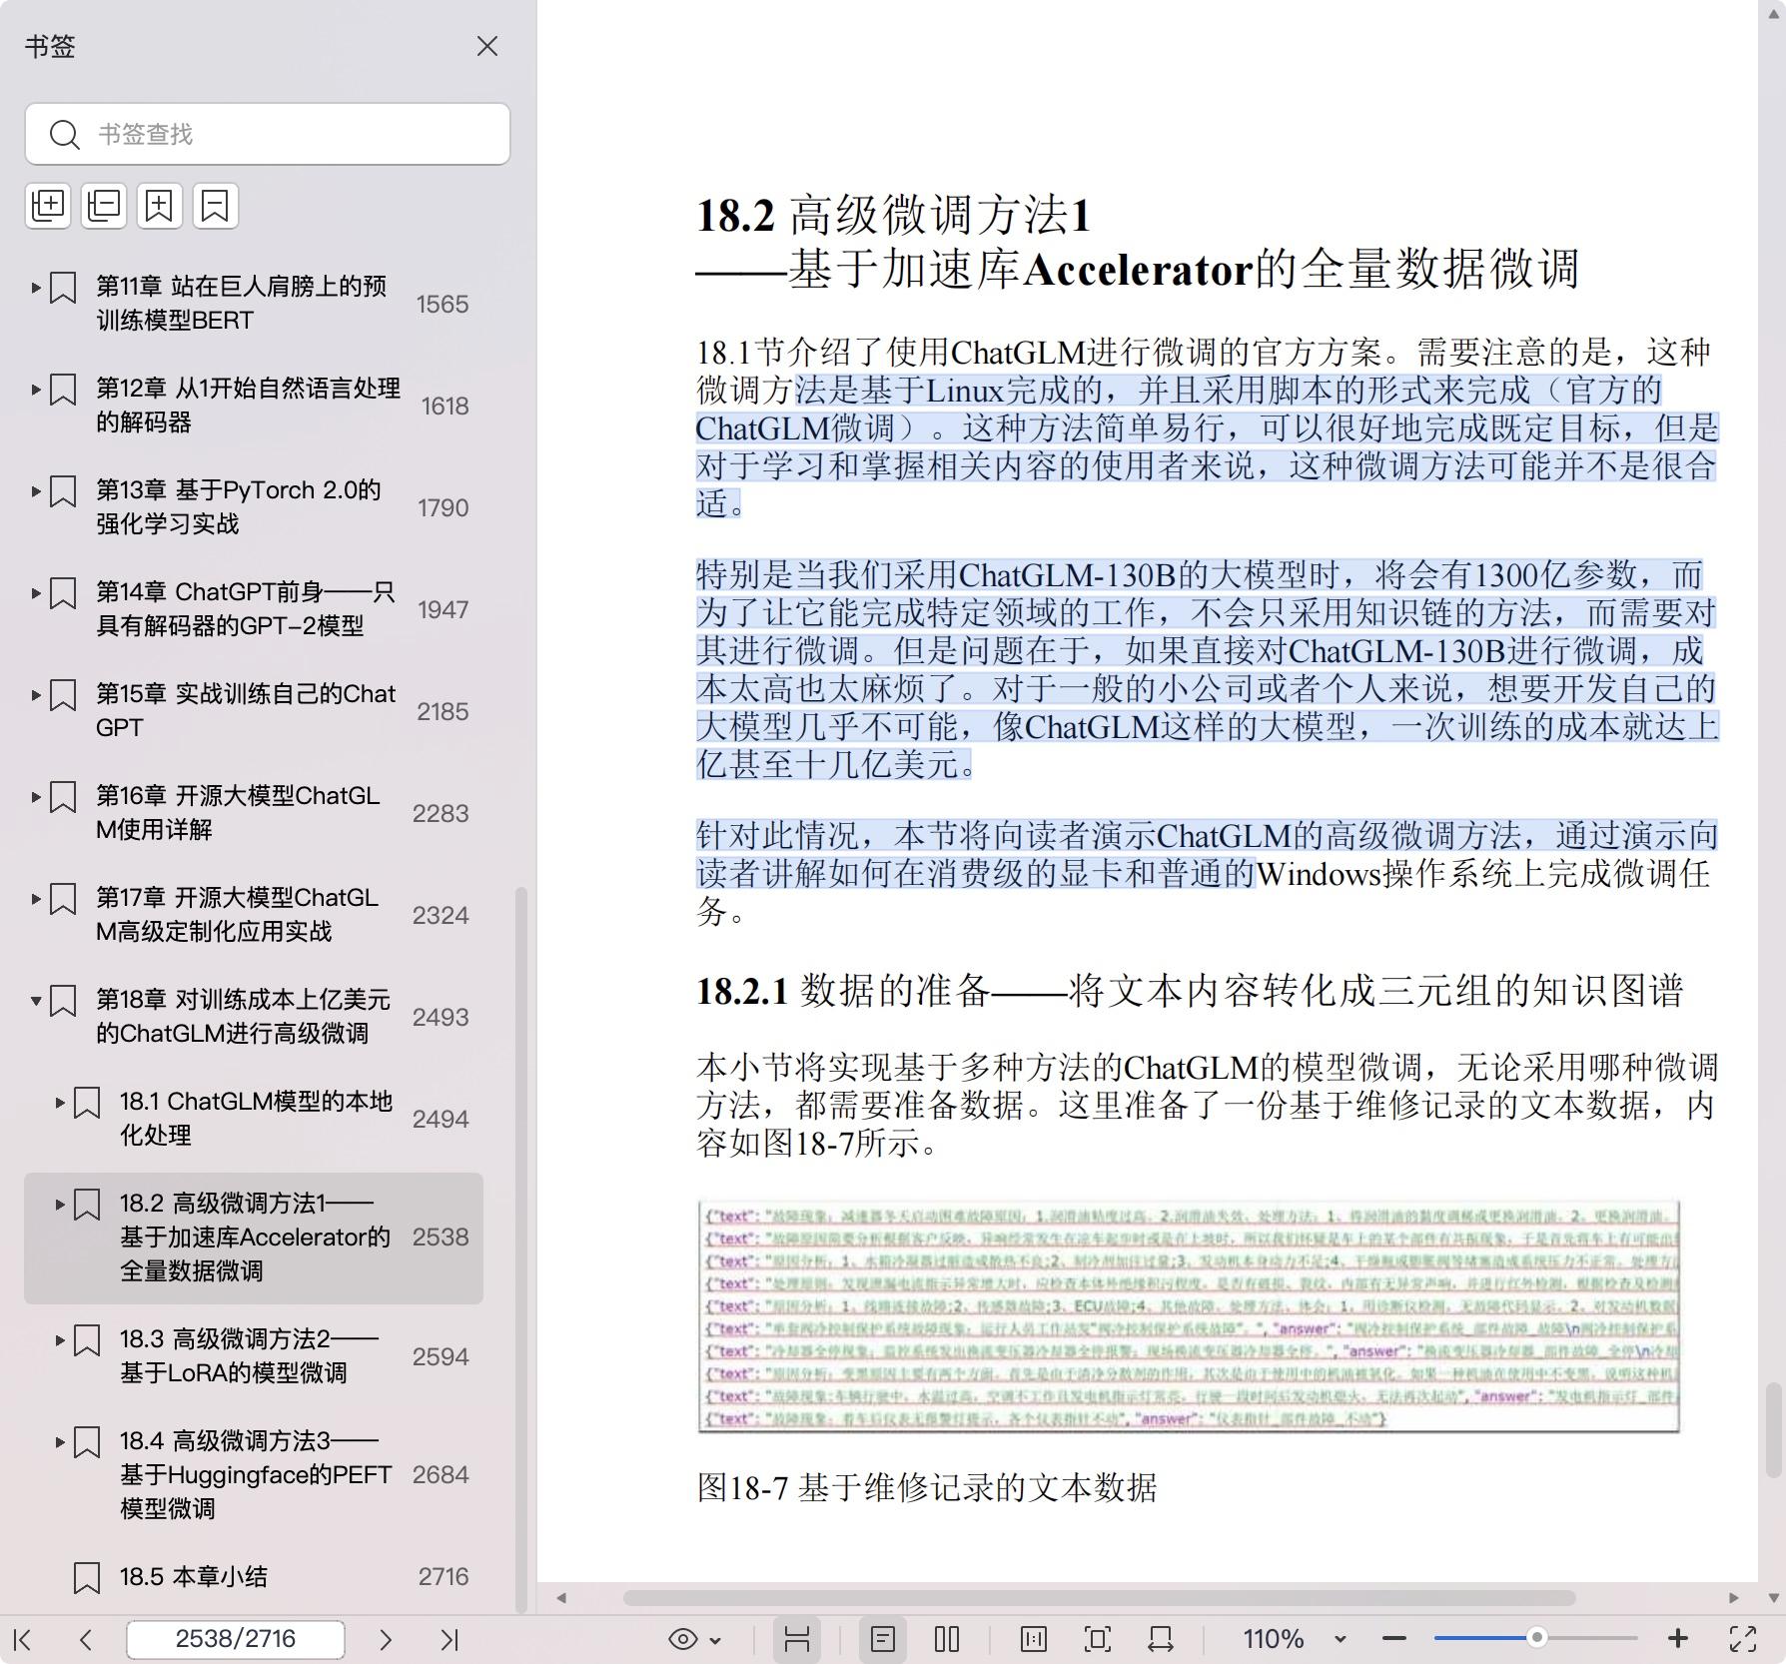This screenshot has width=1786, height=1664.
Task: Select bookmark 18.2 高级微调方法1
Action: click(255, 1238)
